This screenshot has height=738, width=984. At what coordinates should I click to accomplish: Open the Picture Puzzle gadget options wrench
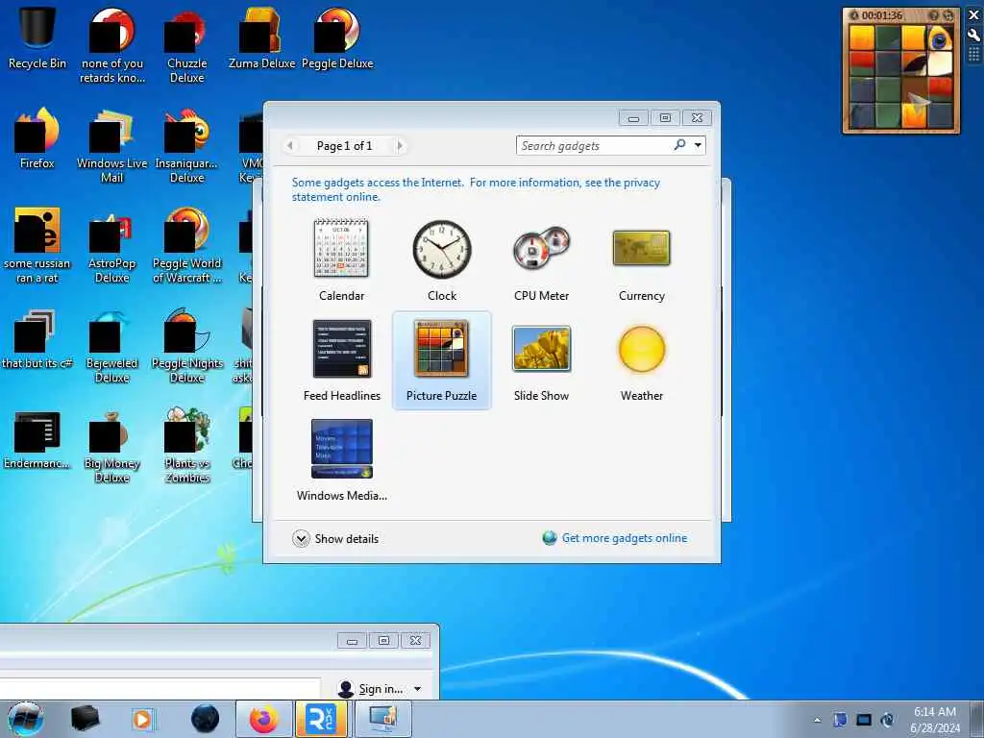(974, 36)
